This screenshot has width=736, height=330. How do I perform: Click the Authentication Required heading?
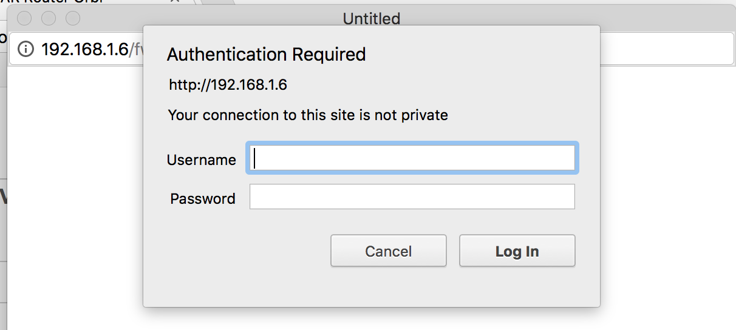coord(266,55)
